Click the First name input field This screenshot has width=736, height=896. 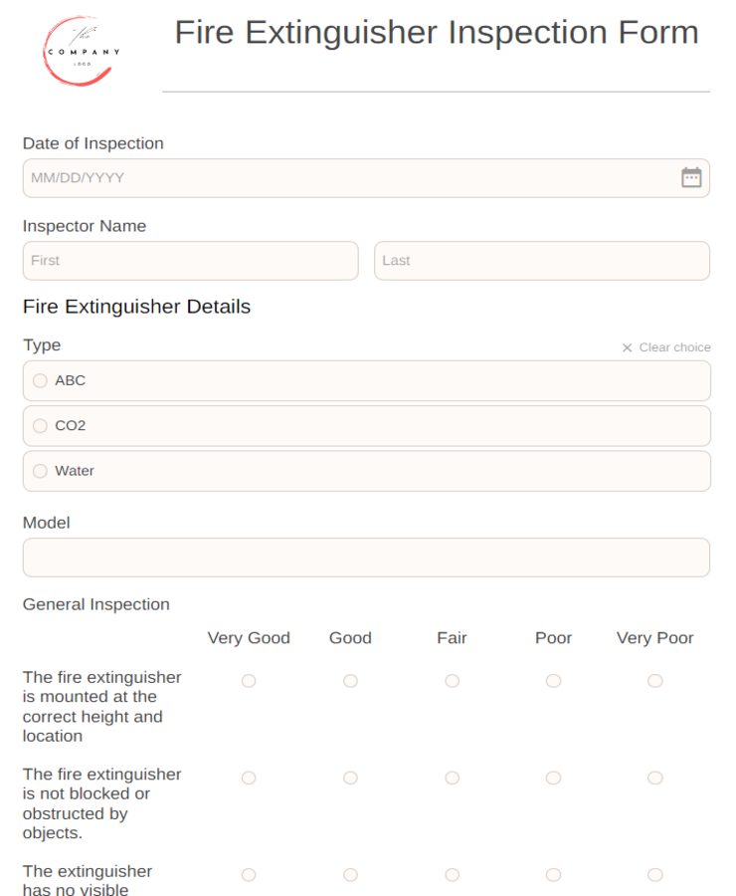[x=190, y=260]
